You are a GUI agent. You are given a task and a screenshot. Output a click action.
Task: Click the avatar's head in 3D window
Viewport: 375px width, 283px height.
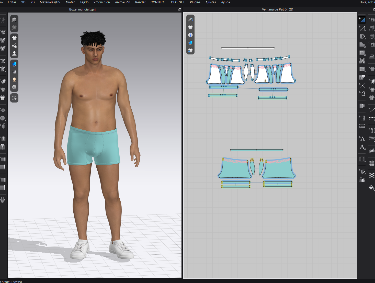93,47
